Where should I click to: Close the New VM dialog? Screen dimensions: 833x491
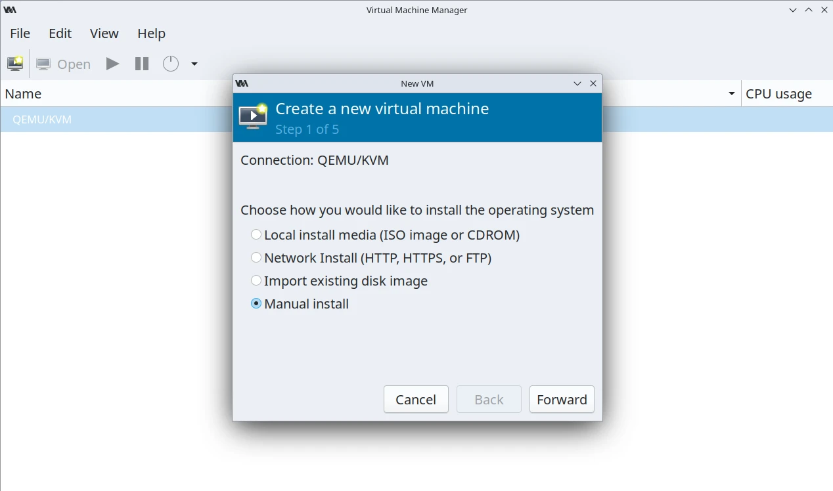(x=593, y=83)
